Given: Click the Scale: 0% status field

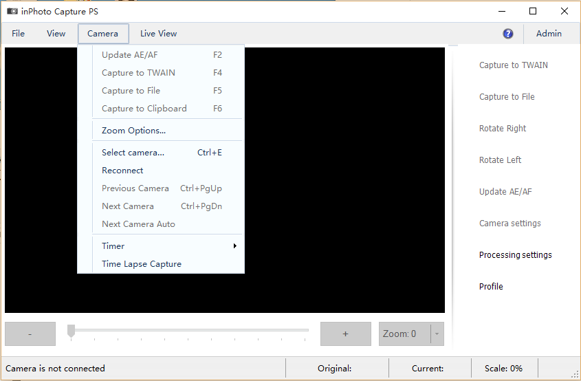Looking at the screenshot, I should point(504,369).
